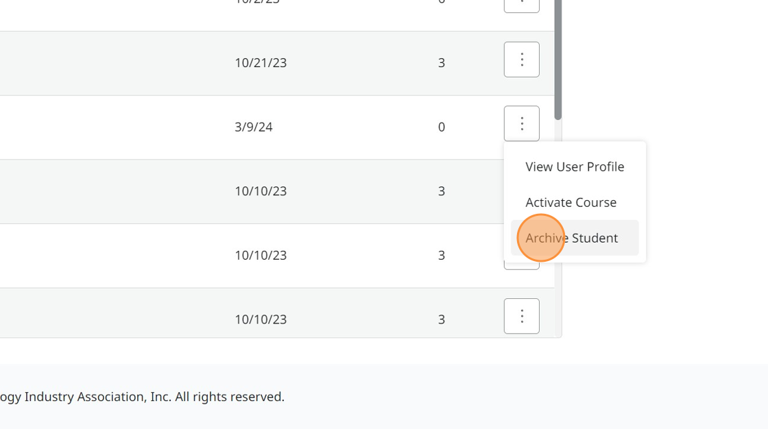Click the first 10/10/23 date cell
The width and height of the screenshot is (768, 429).
(261, 191)
